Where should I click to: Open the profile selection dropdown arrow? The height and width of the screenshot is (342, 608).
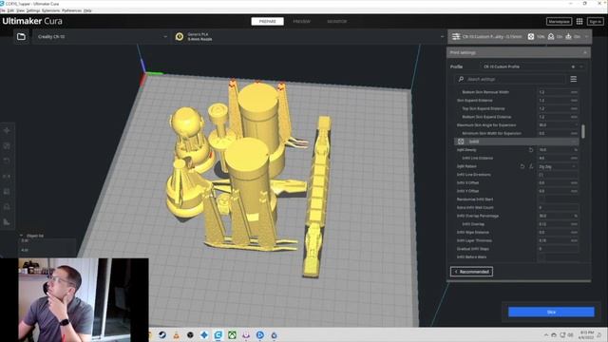click(581, 66)
